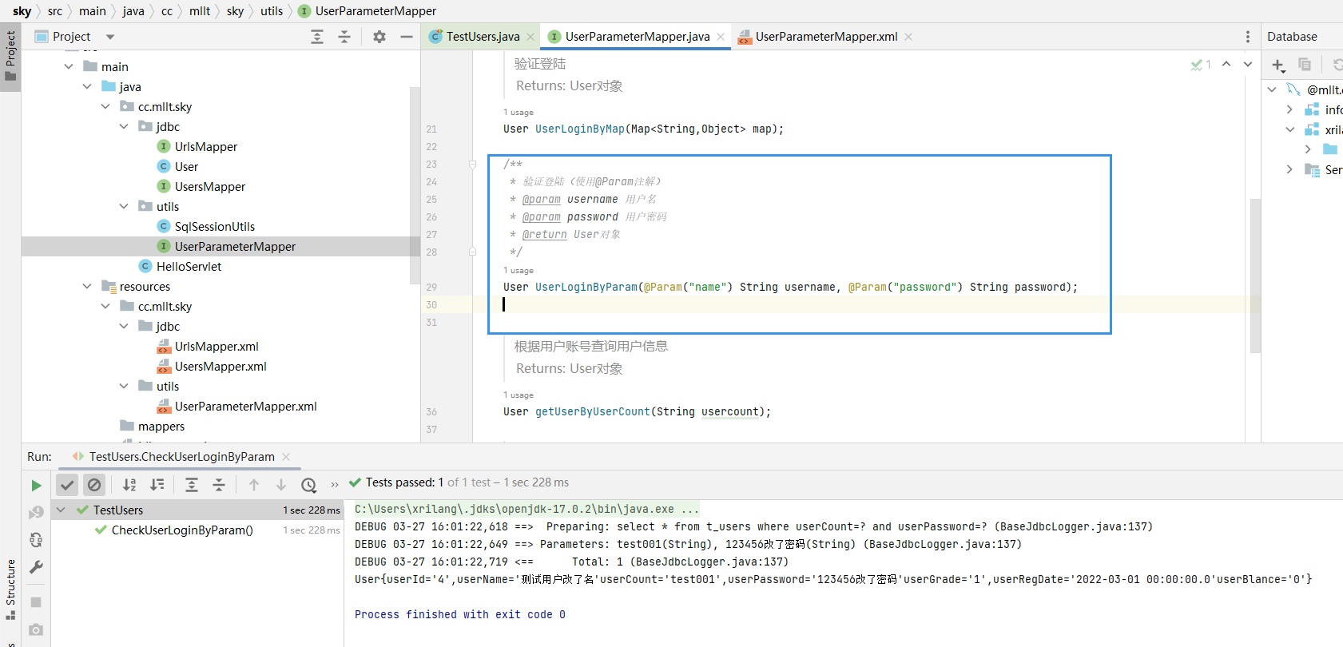
Task: Click the 'utils' breadcrumb
Action: [272, 11]
